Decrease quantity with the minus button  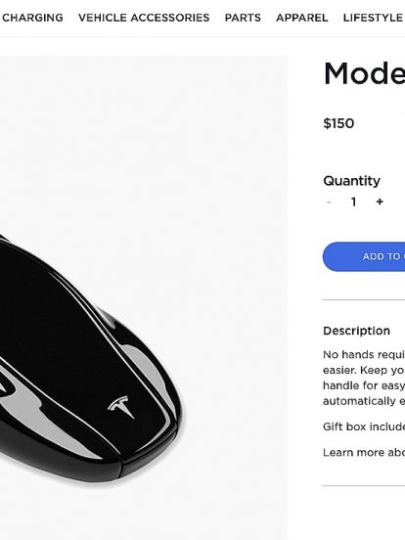click(329, 202)
